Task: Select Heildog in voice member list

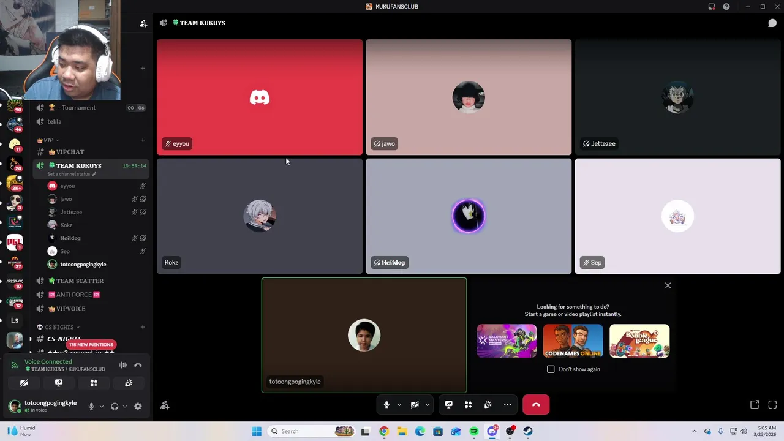Action: click(x=97, y=238)
